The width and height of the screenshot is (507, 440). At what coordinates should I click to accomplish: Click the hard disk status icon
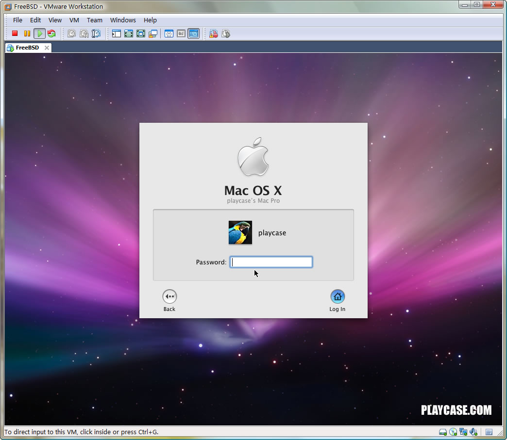443,432
